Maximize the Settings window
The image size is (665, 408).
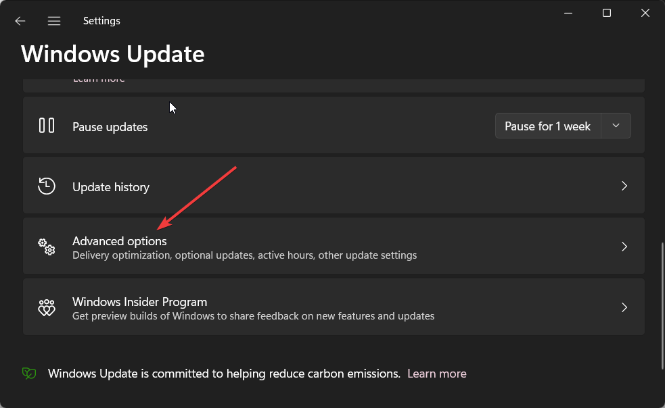point(607,13)
